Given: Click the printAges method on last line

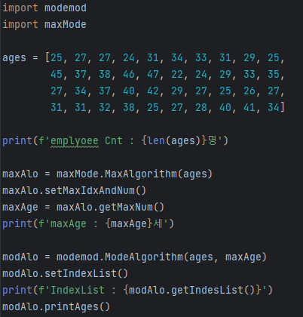Looking at the screenshot, I should point(77,307).
